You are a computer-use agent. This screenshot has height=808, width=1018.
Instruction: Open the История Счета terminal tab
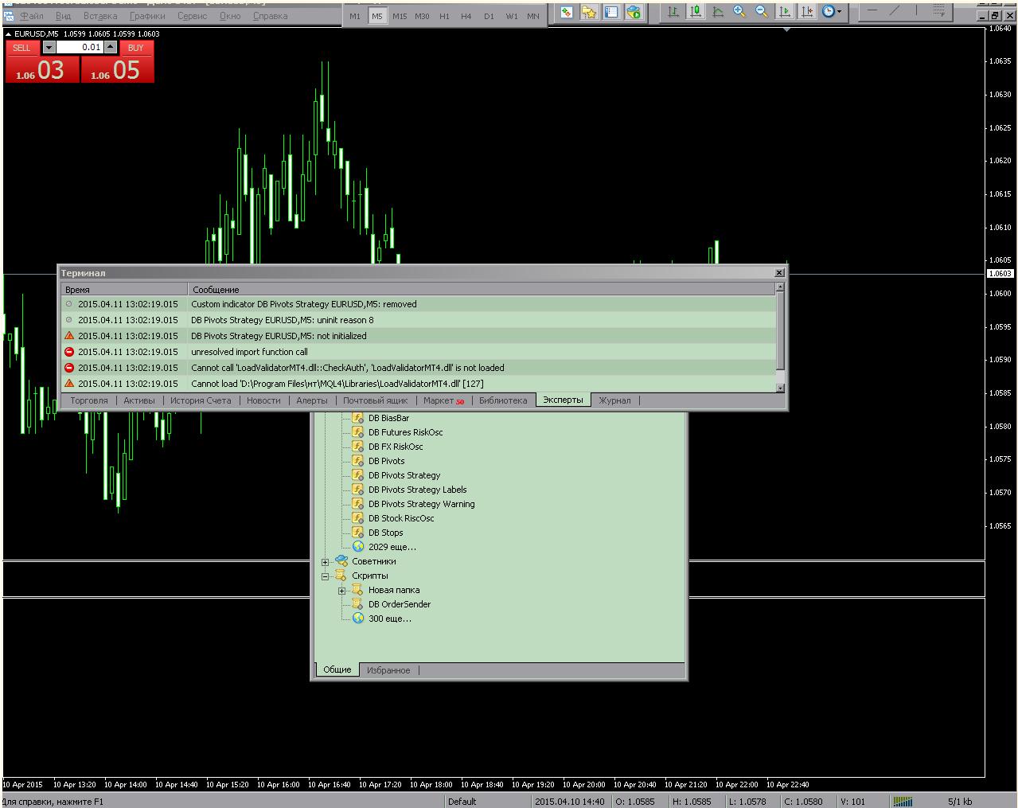tap(201, 400)
